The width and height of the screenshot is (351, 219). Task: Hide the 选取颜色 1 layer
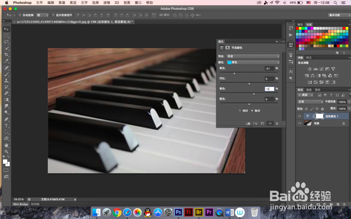[x=299, y=116]
